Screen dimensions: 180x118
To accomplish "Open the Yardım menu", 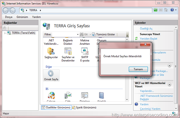I will 36,17.
